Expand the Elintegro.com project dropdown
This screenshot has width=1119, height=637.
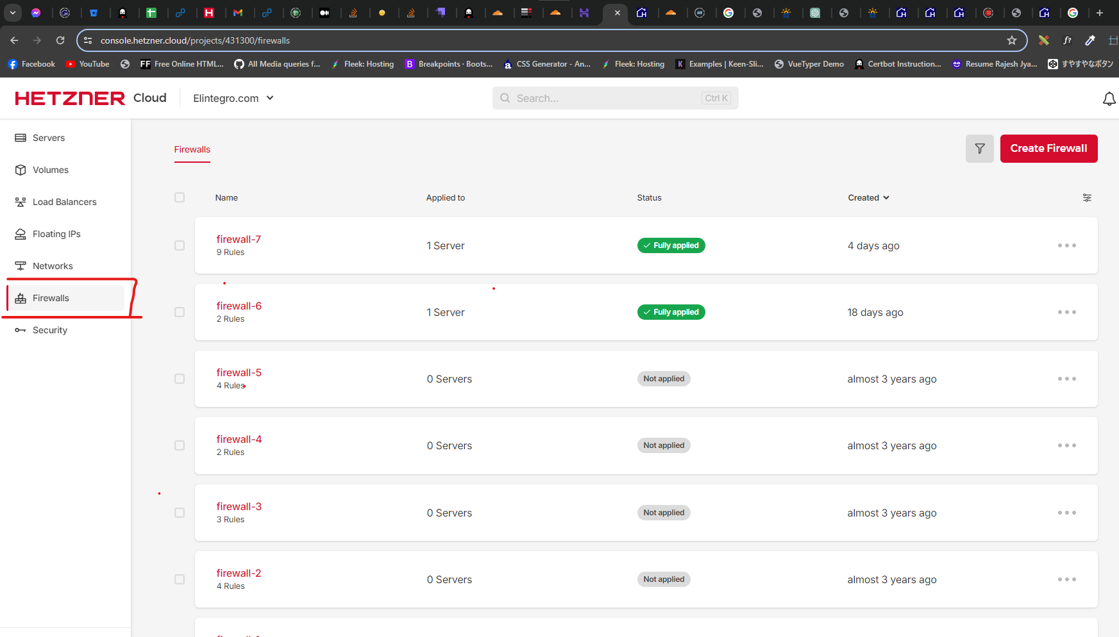pos(233,98)
